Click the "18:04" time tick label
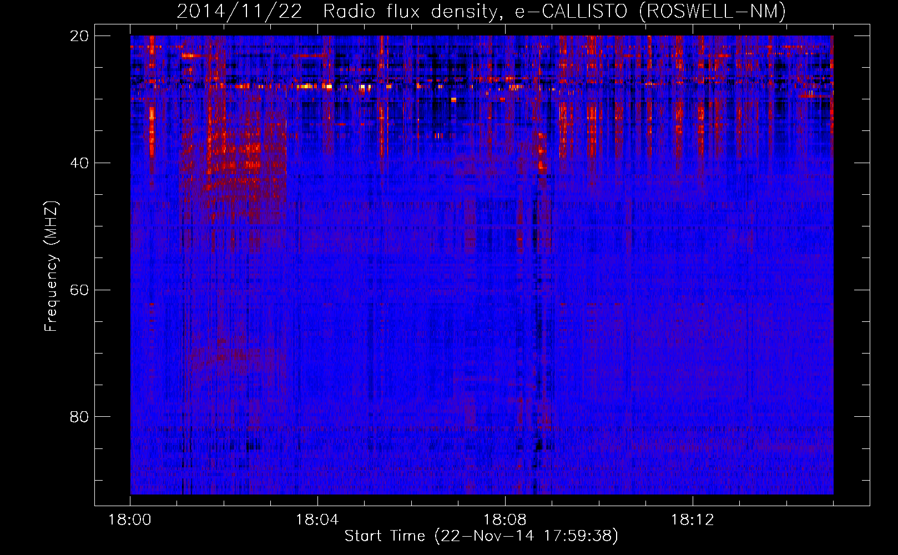 pos(317,520)
